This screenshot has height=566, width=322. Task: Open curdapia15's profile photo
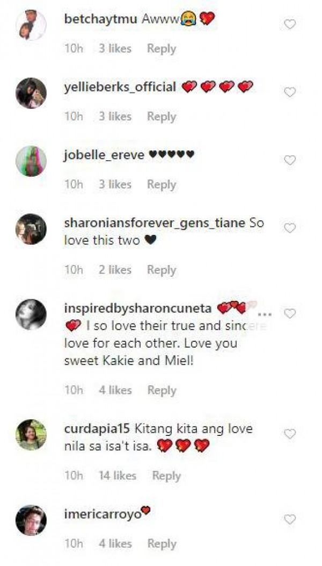click(31, 435)
